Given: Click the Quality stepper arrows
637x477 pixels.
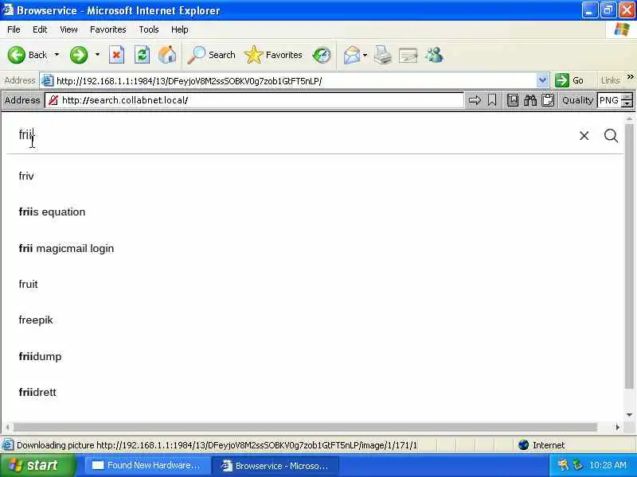Looking at the screenshot, I should (627, 100).
